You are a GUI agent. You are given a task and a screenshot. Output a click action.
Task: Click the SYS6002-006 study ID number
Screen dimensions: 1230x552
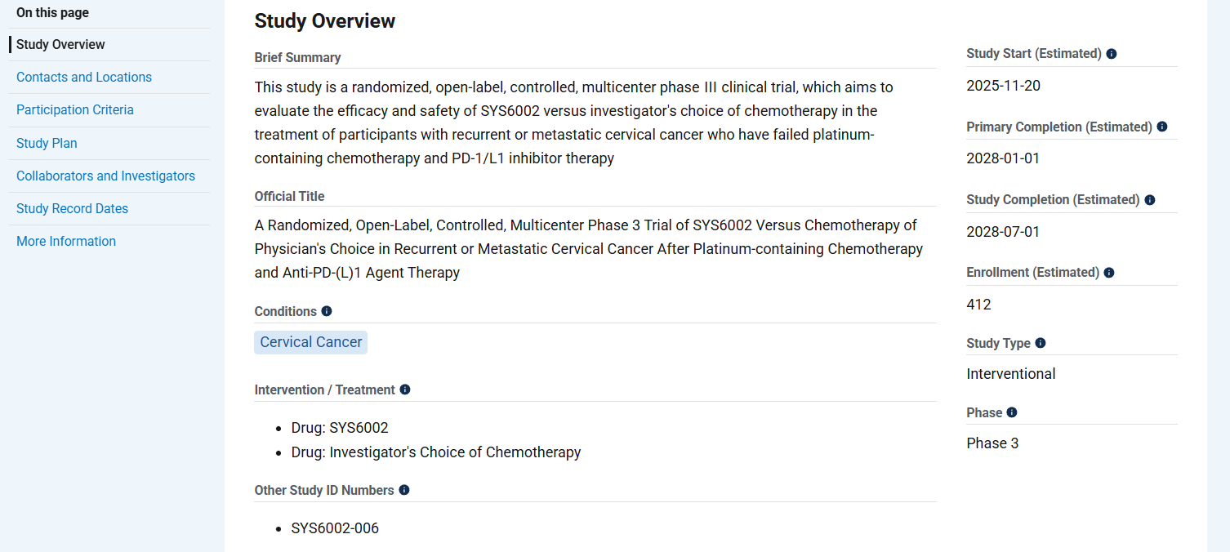335,528
